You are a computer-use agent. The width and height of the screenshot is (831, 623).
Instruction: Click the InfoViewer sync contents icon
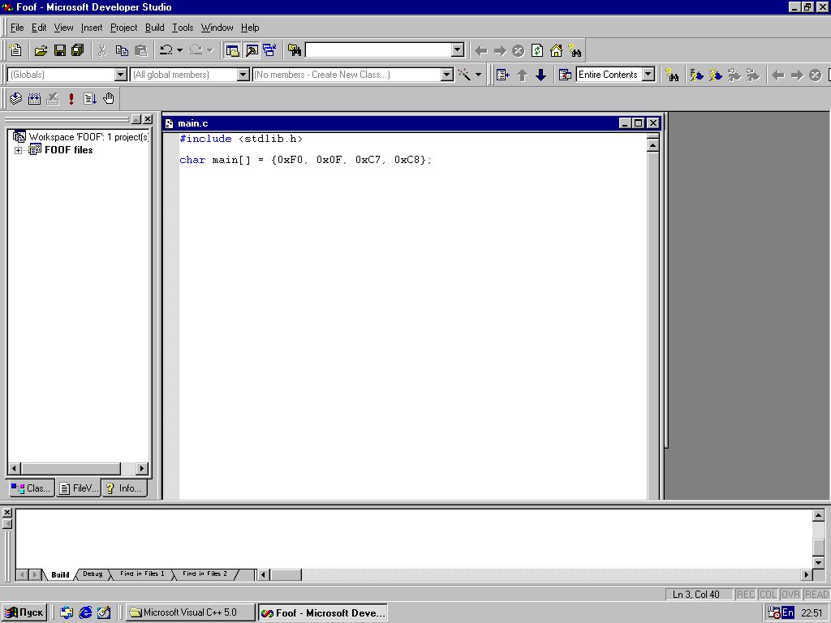(502, 75)
